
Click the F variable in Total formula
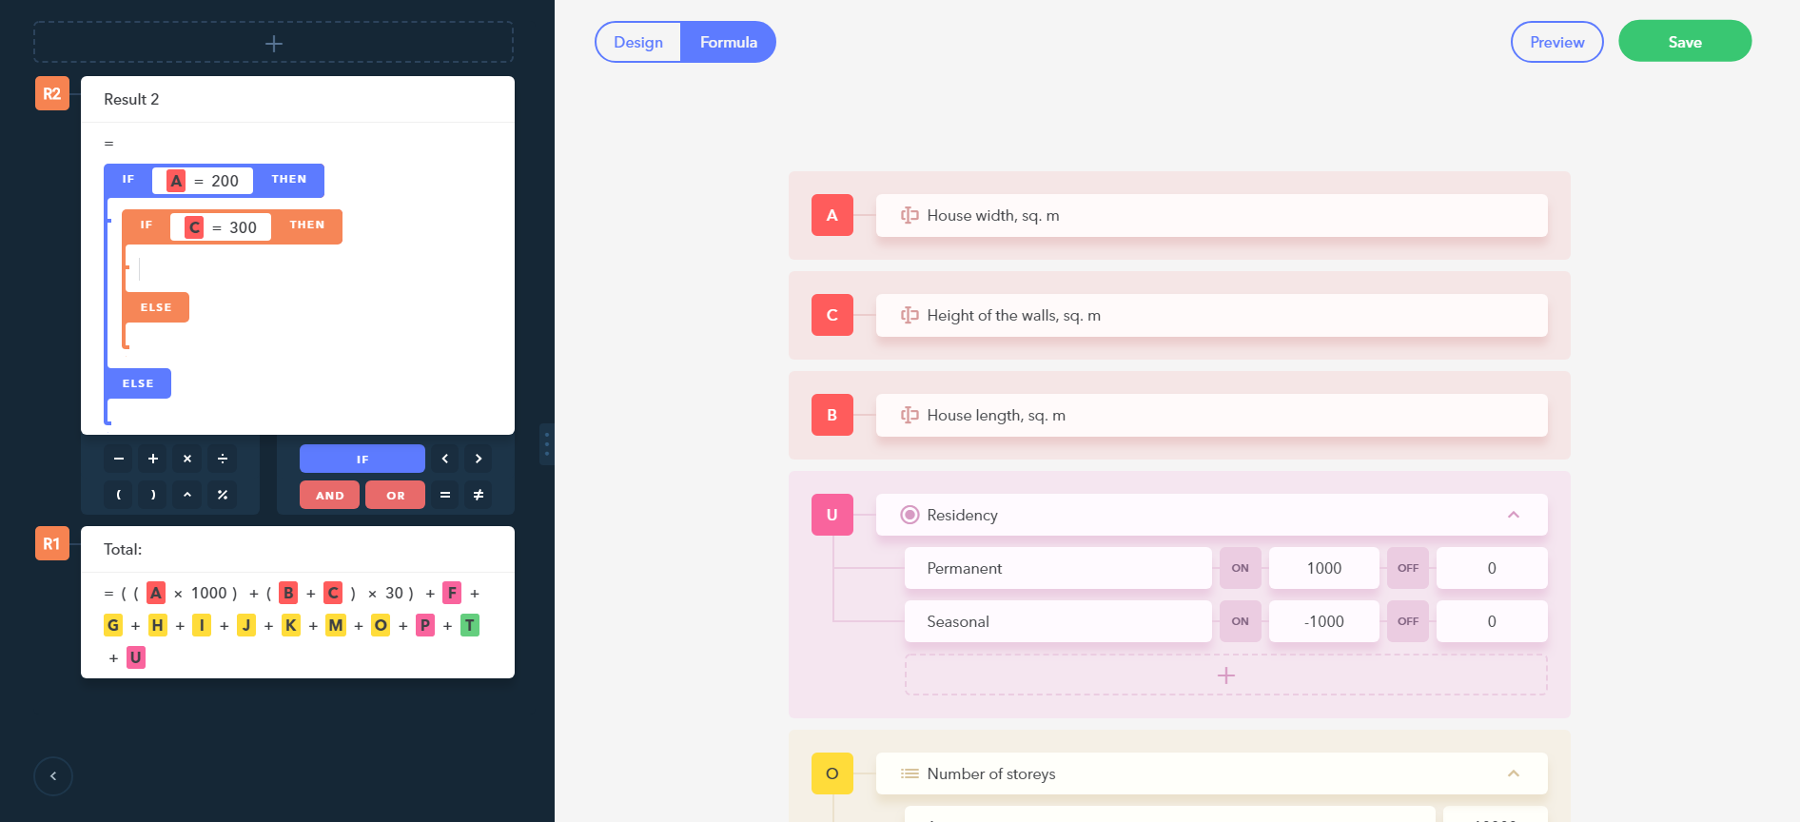452,593
